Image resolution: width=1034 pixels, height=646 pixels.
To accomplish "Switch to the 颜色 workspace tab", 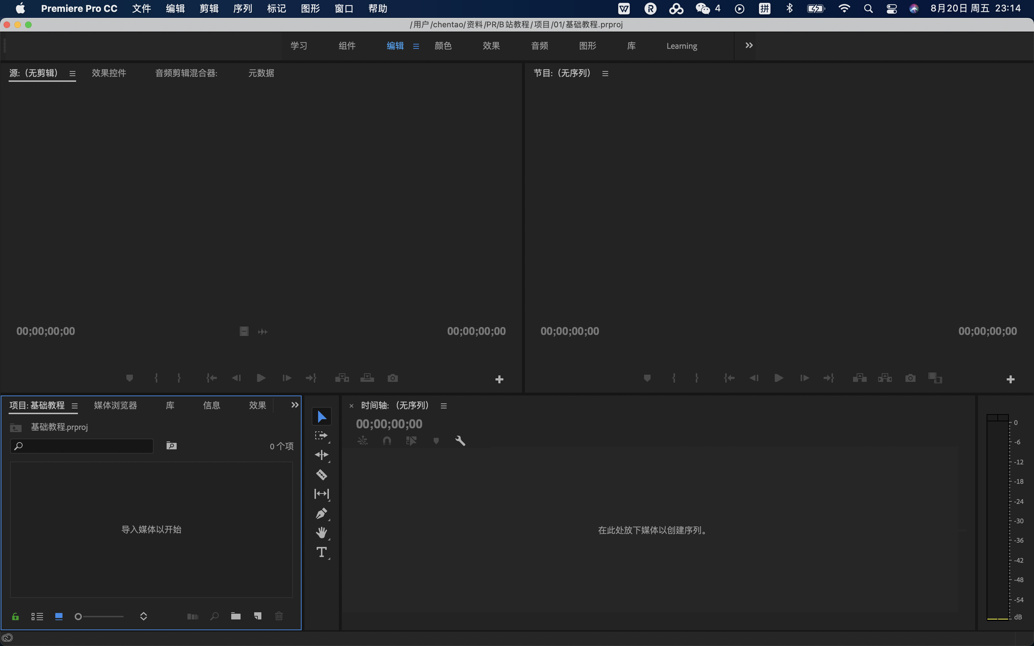I will point(443,46).
